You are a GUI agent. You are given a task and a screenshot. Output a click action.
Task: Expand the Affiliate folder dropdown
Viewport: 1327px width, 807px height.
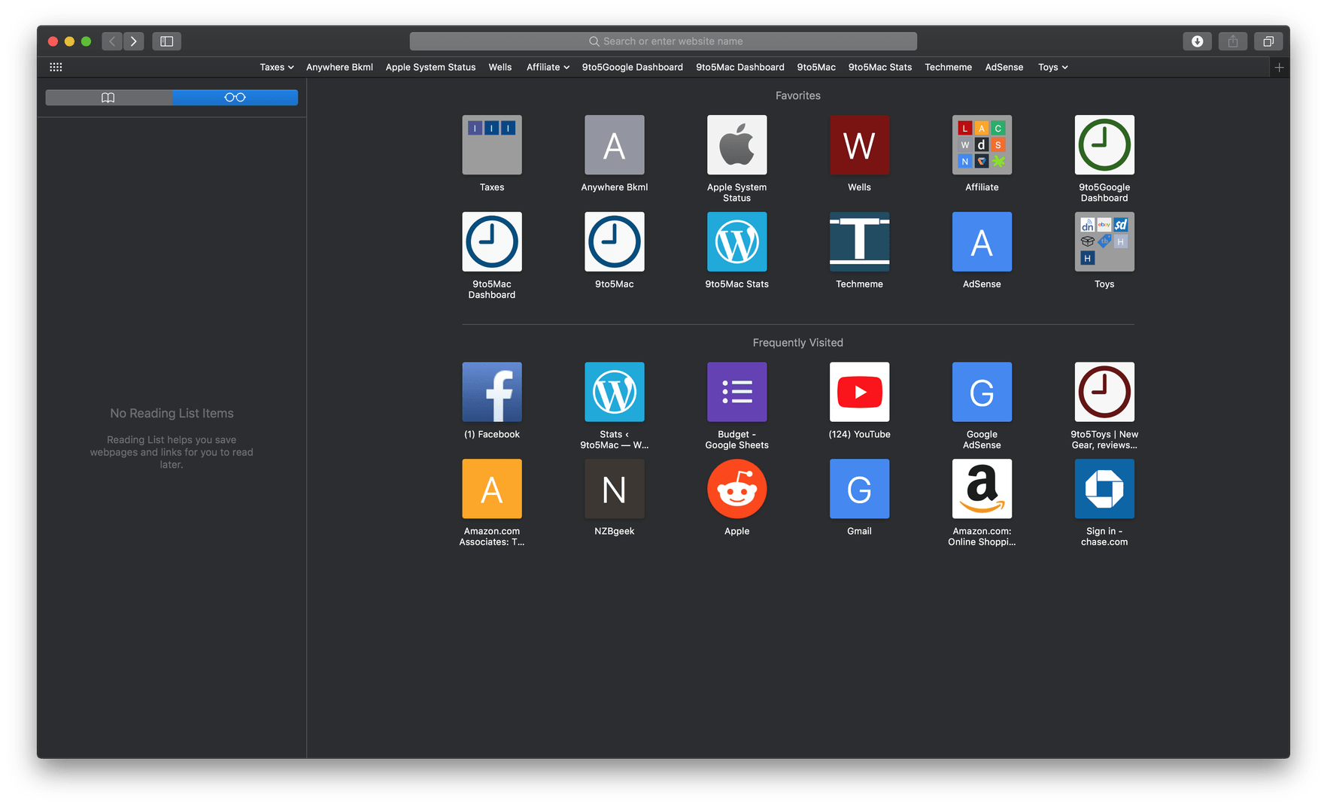click(x=548, y=67)
